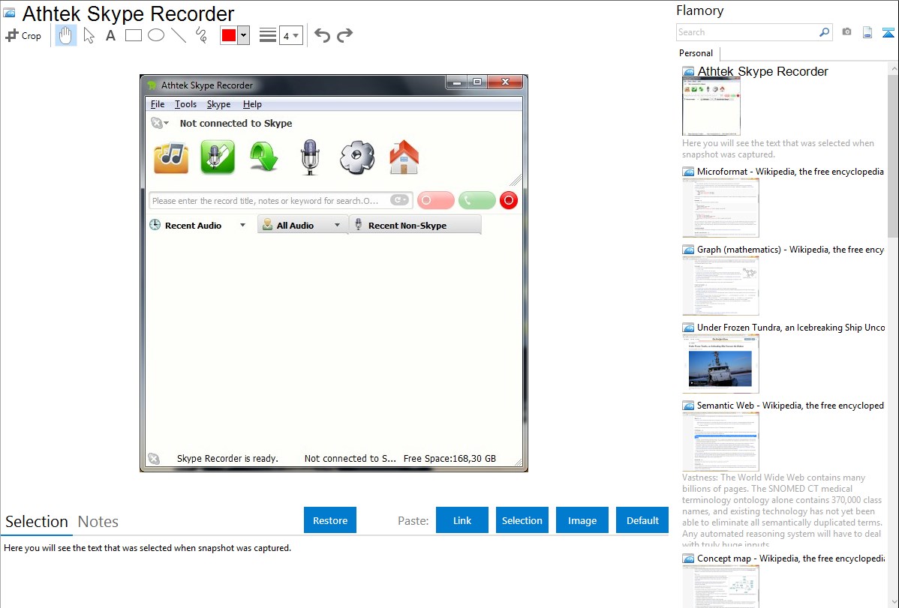Click the Graph (mathematics) snapshot title

tap(791, 250)
